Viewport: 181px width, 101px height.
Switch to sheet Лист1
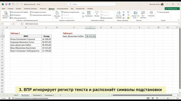tap(16, 95)
